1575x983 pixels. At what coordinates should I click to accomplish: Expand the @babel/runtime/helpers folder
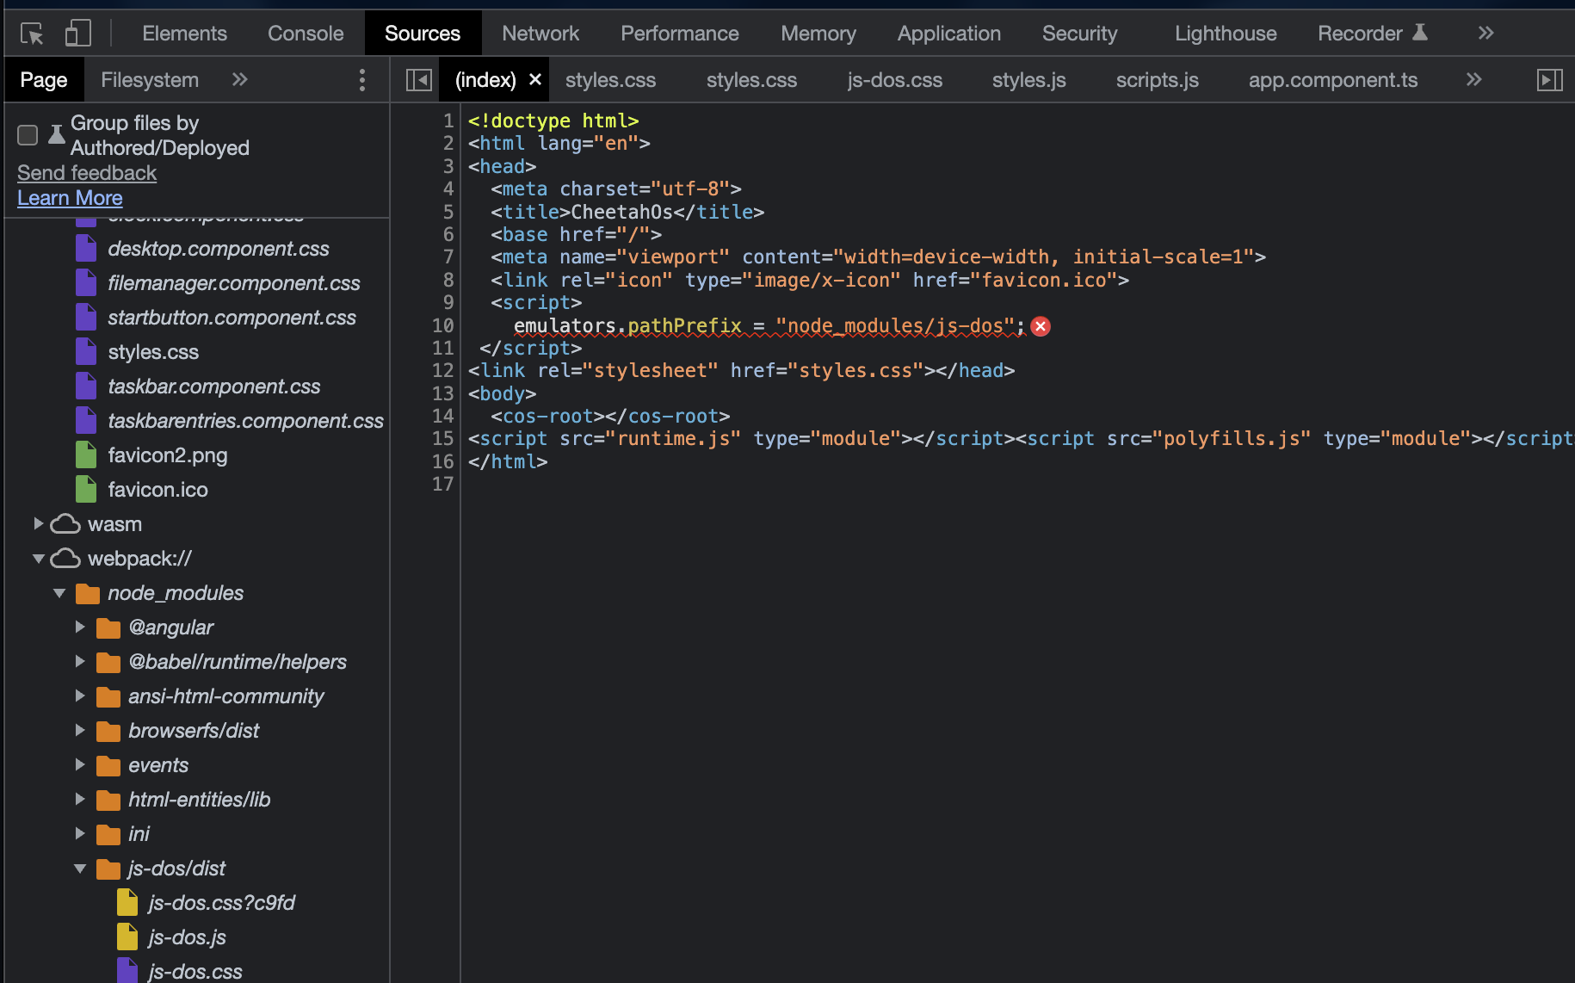point(80,661)
